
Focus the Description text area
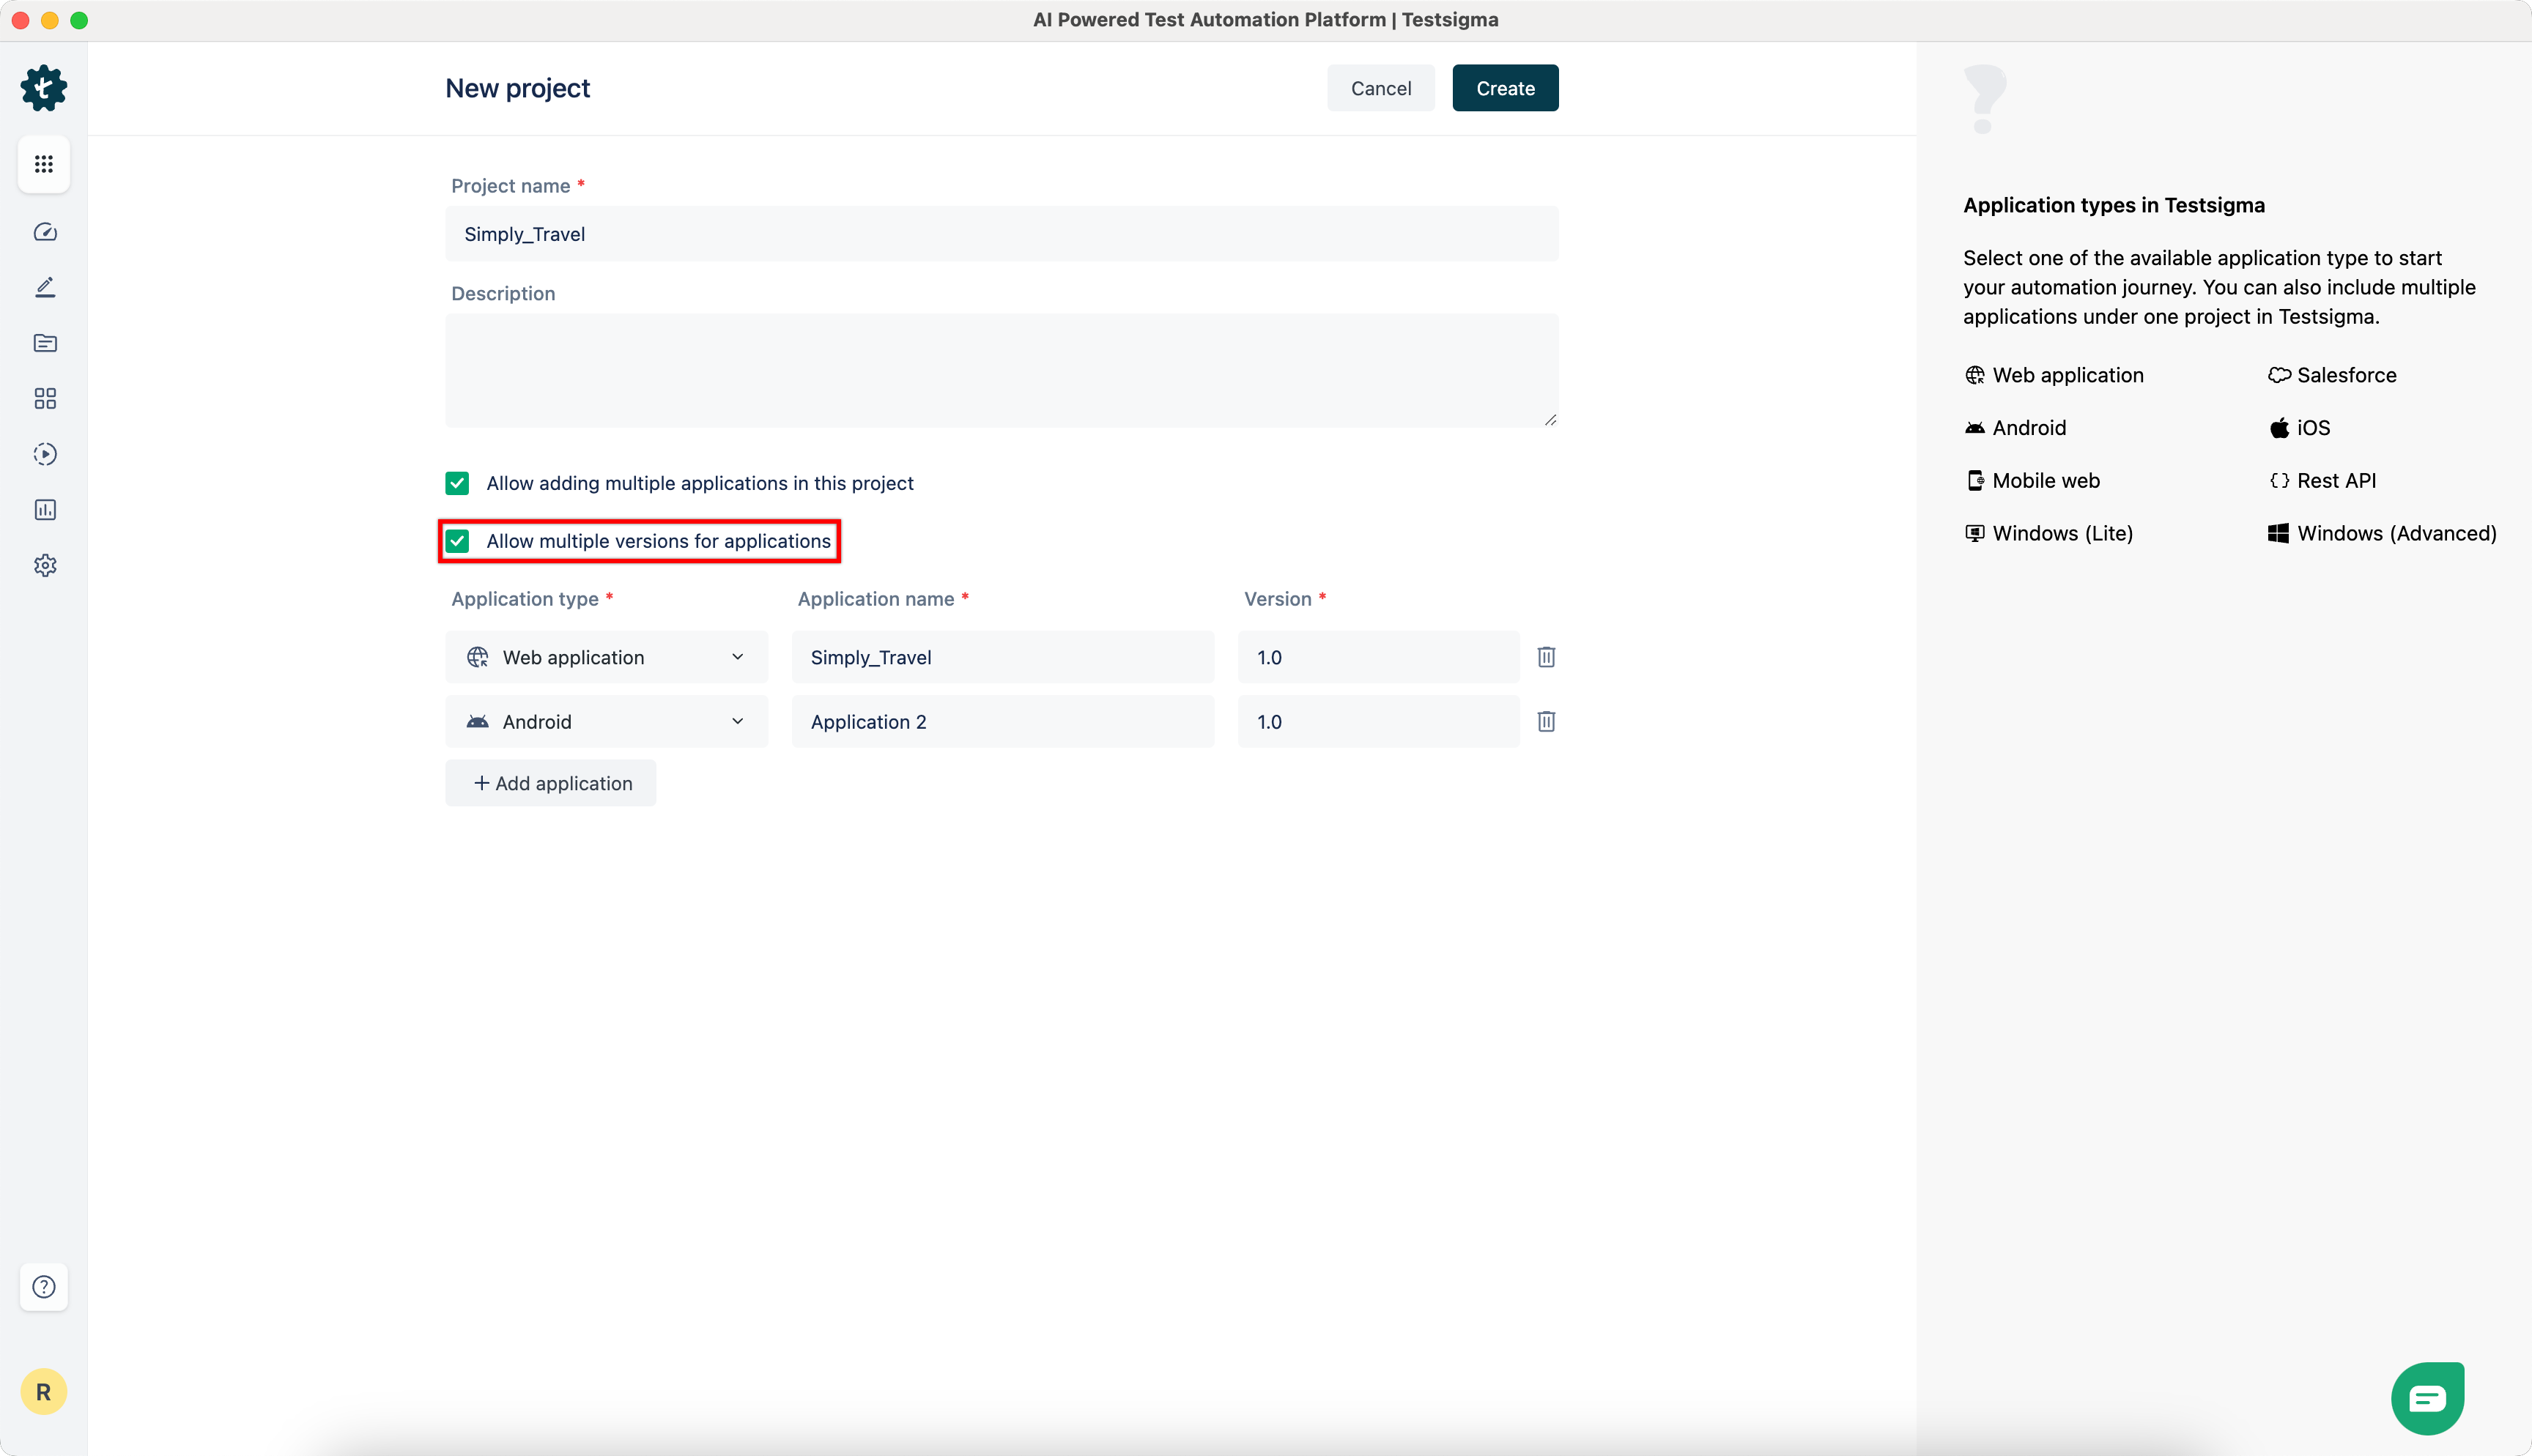pyautogui.click(x=1002, y=370)
